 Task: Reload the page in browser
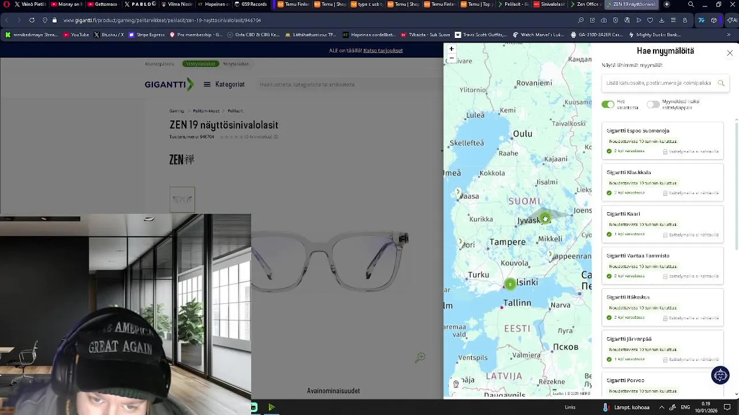pyautogui.click(x=32, y=20)
